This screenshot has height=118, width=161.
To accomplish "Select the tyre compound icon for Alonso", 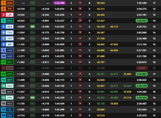I will pos(80,86).
